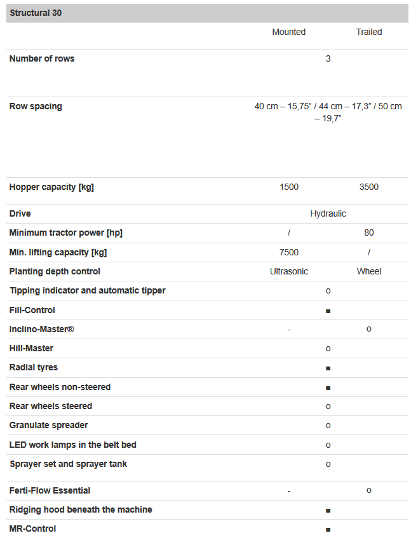
Task: Click the 3500 hopper capacity value
Action: (x=368, y=187)
